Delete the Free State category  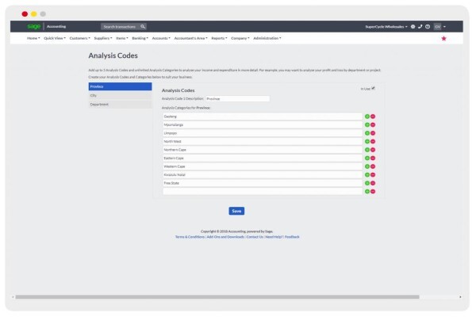point(373,183)
